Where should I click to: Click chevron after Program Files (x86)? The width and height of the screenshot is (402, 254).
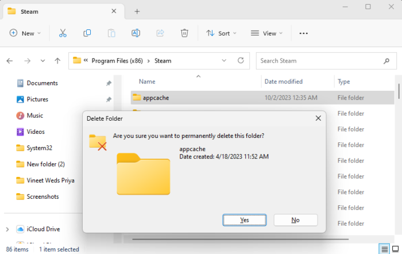tap(148, 61)
